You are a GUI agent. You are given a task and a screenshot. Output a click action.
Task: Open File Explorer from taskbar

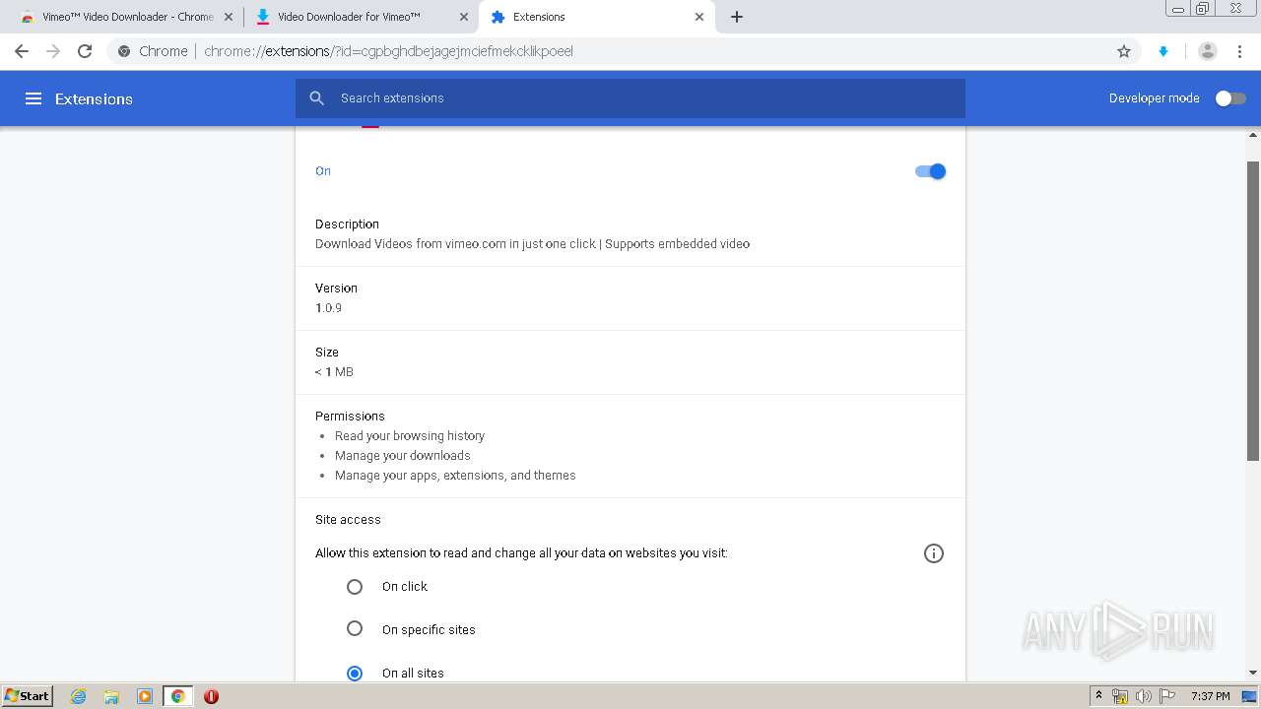click(111, 696)
